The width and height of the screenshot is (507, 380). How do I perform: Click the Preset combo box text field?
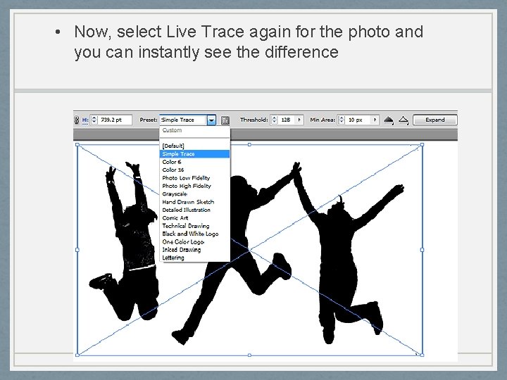tap(182, 120)
